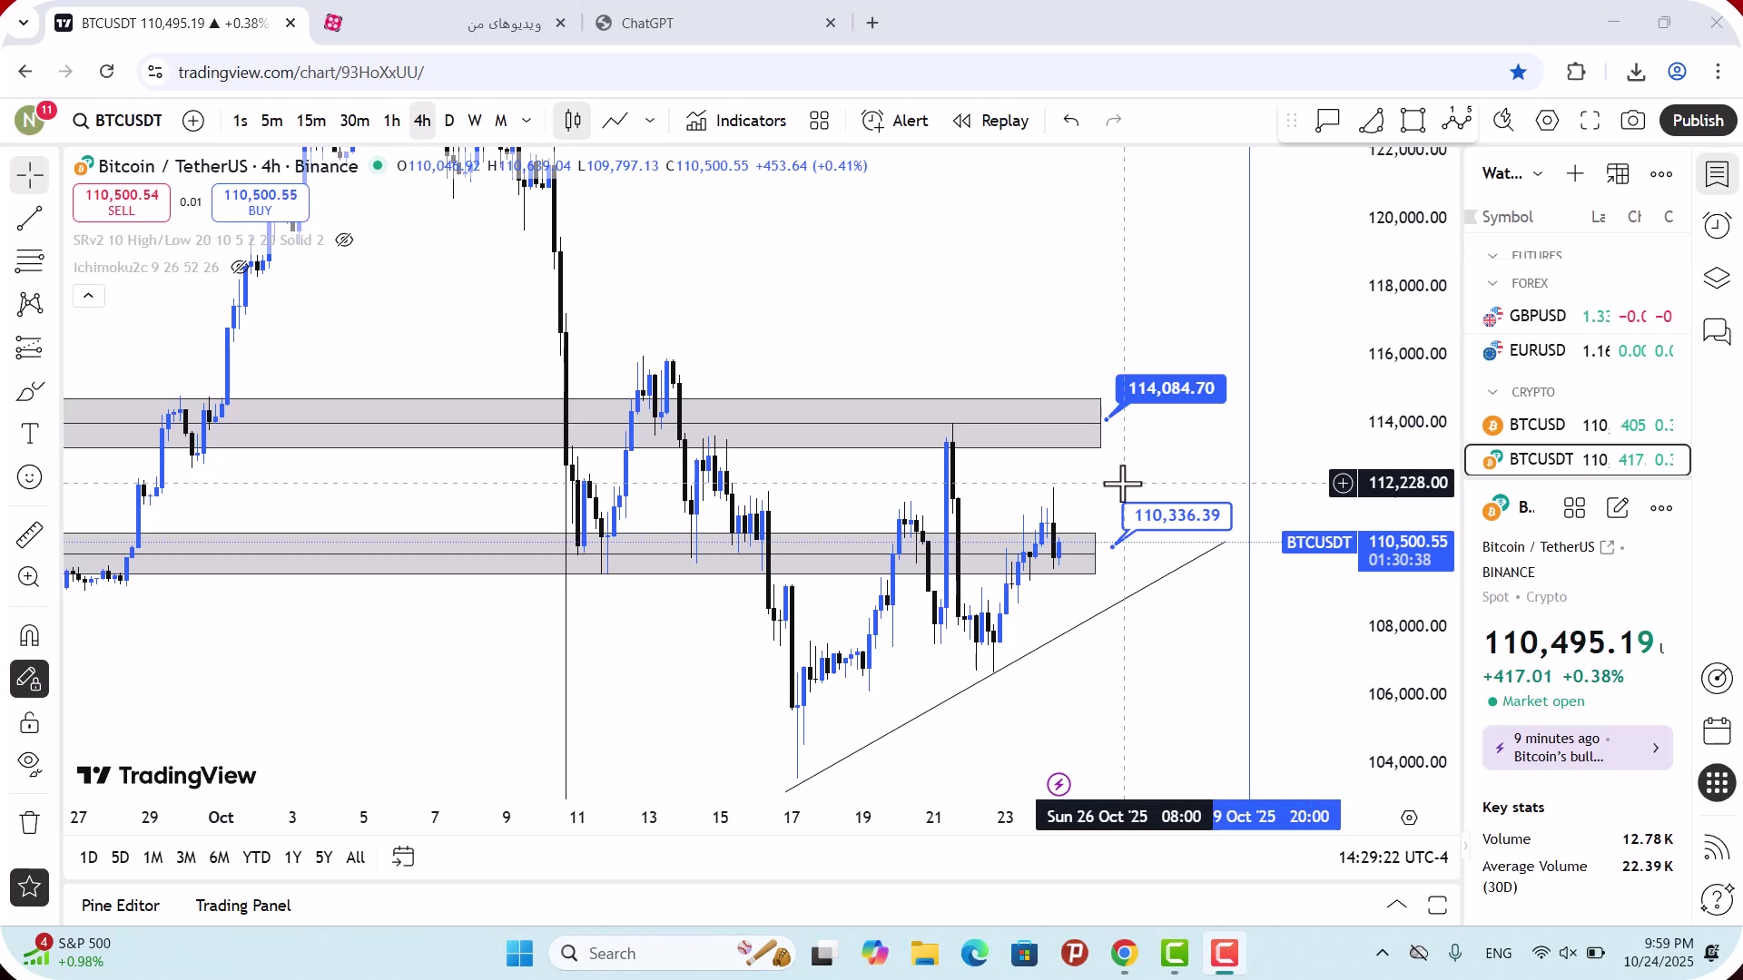Undo the last chart action
1743x980 pixels.
[1071, 121]
